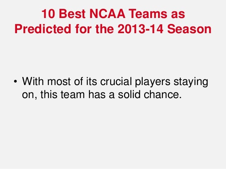Select the word players in the bullet

[153, 82]
